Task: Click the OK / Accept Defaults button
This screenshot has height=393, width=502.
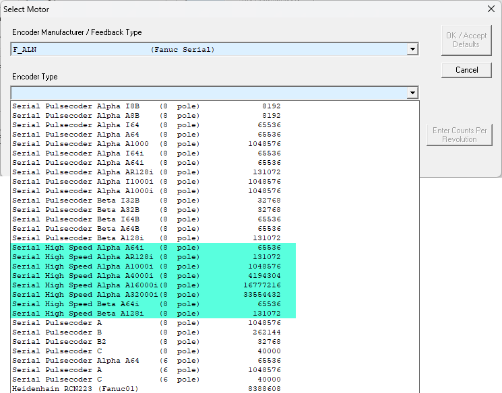Action: point(466,40)
